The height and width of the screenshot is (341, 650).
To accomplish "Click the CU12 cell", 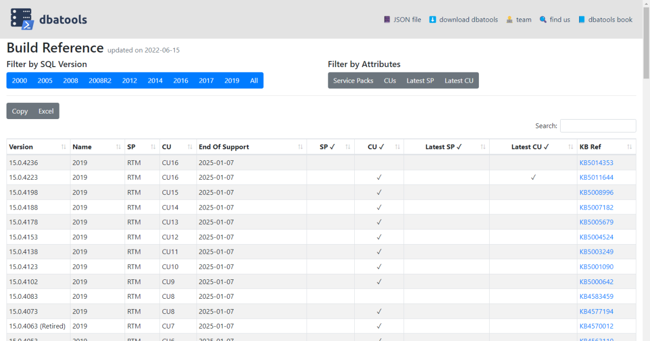I will 178,237.
